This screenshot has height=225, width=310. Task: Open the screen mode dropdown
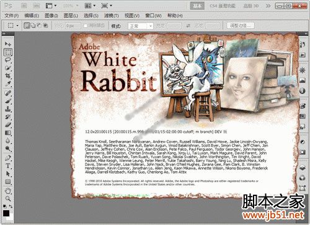pyautogui.click(x=107, y=6)
